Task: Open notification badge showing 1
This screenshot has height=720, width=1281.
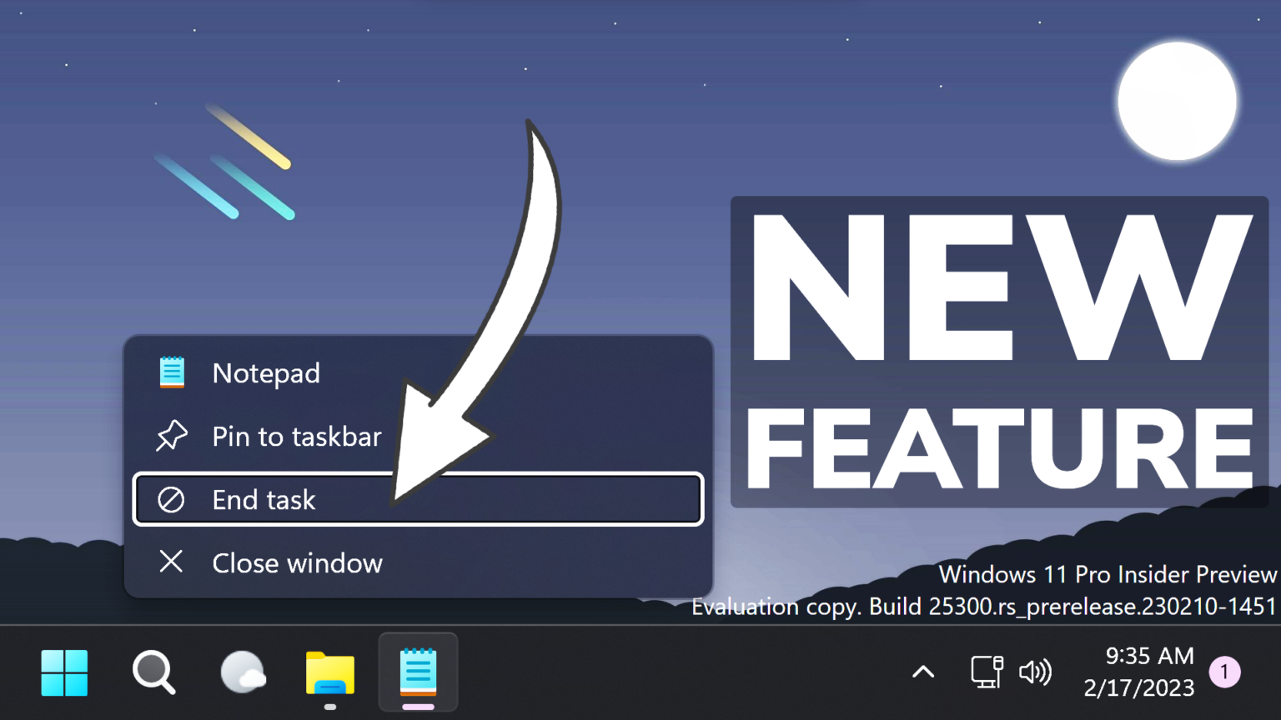Action: (1224, 672)
